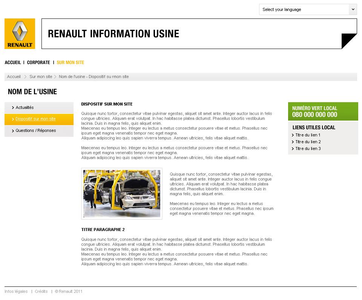Click the chevron beside Titre du lien 3
This screenshot has height=300, width=362.
[293, 148]
